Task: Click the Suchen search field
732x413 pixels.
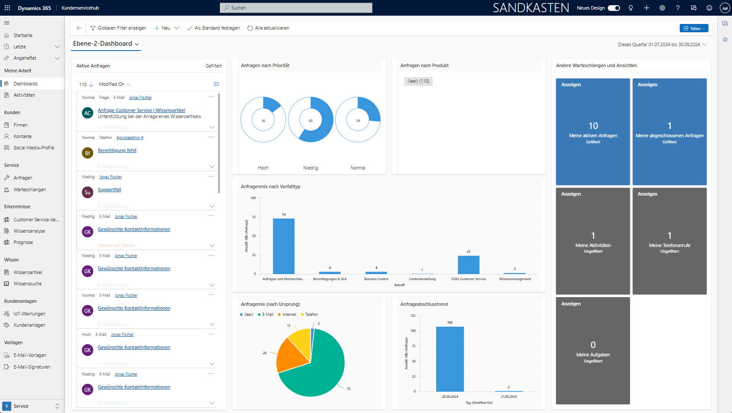Action: click(x=295, y=7)
